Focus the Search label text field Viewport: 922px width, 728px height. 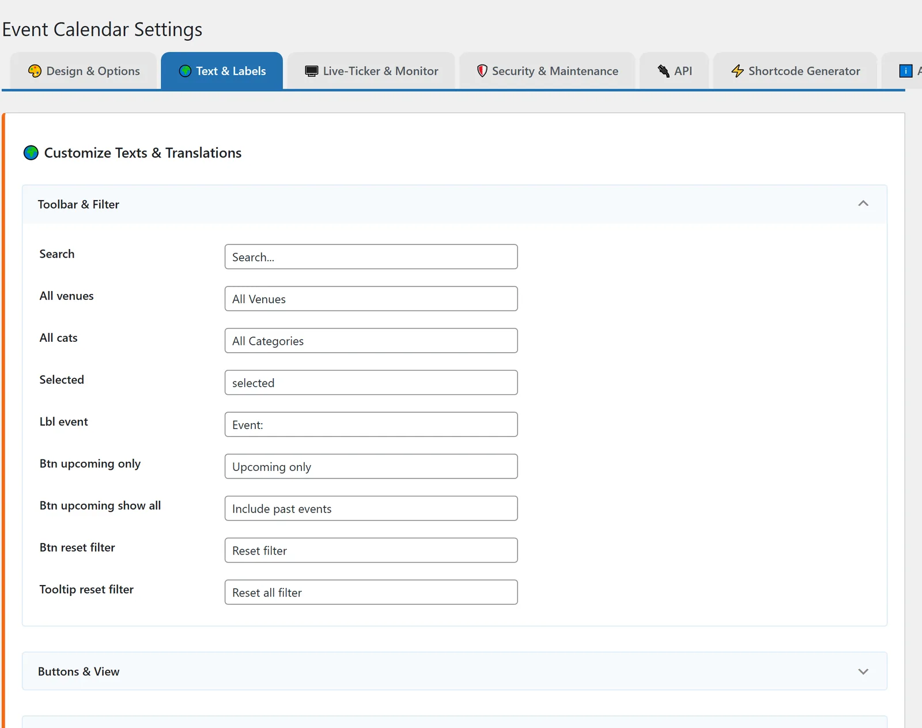tap(371, 257)
